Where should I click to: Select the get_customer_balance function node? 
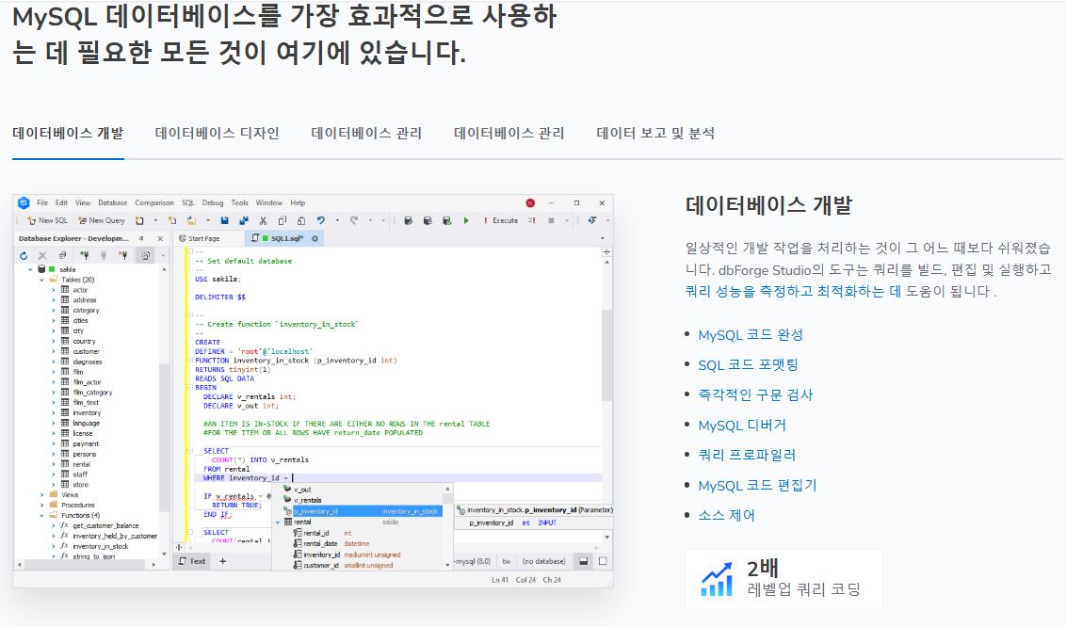tap(105, 525)
